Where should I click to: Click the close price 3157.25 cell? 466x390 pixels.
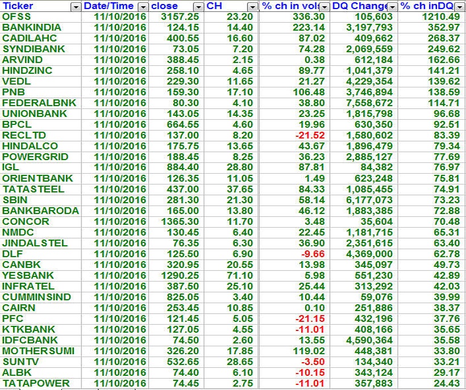tap(180, 16)
